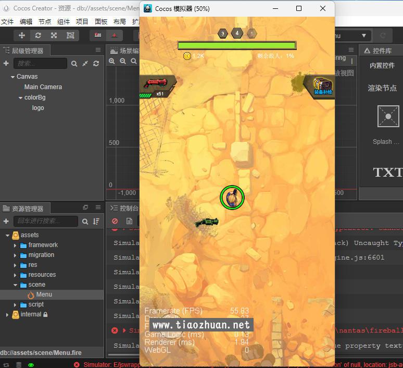Switch to 资源管理器 tab
Viewport: 403px width, 368px height.
pos(25,208)
